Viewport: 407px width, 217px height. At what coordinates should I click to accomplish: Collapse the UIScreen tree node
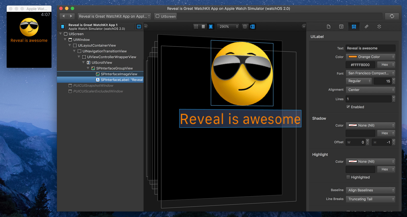pyautogui.click(x=61, y=34)
